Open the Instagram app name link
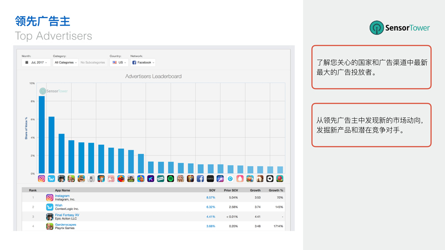This screenshot has width=445, height=250. pos(62,196)
